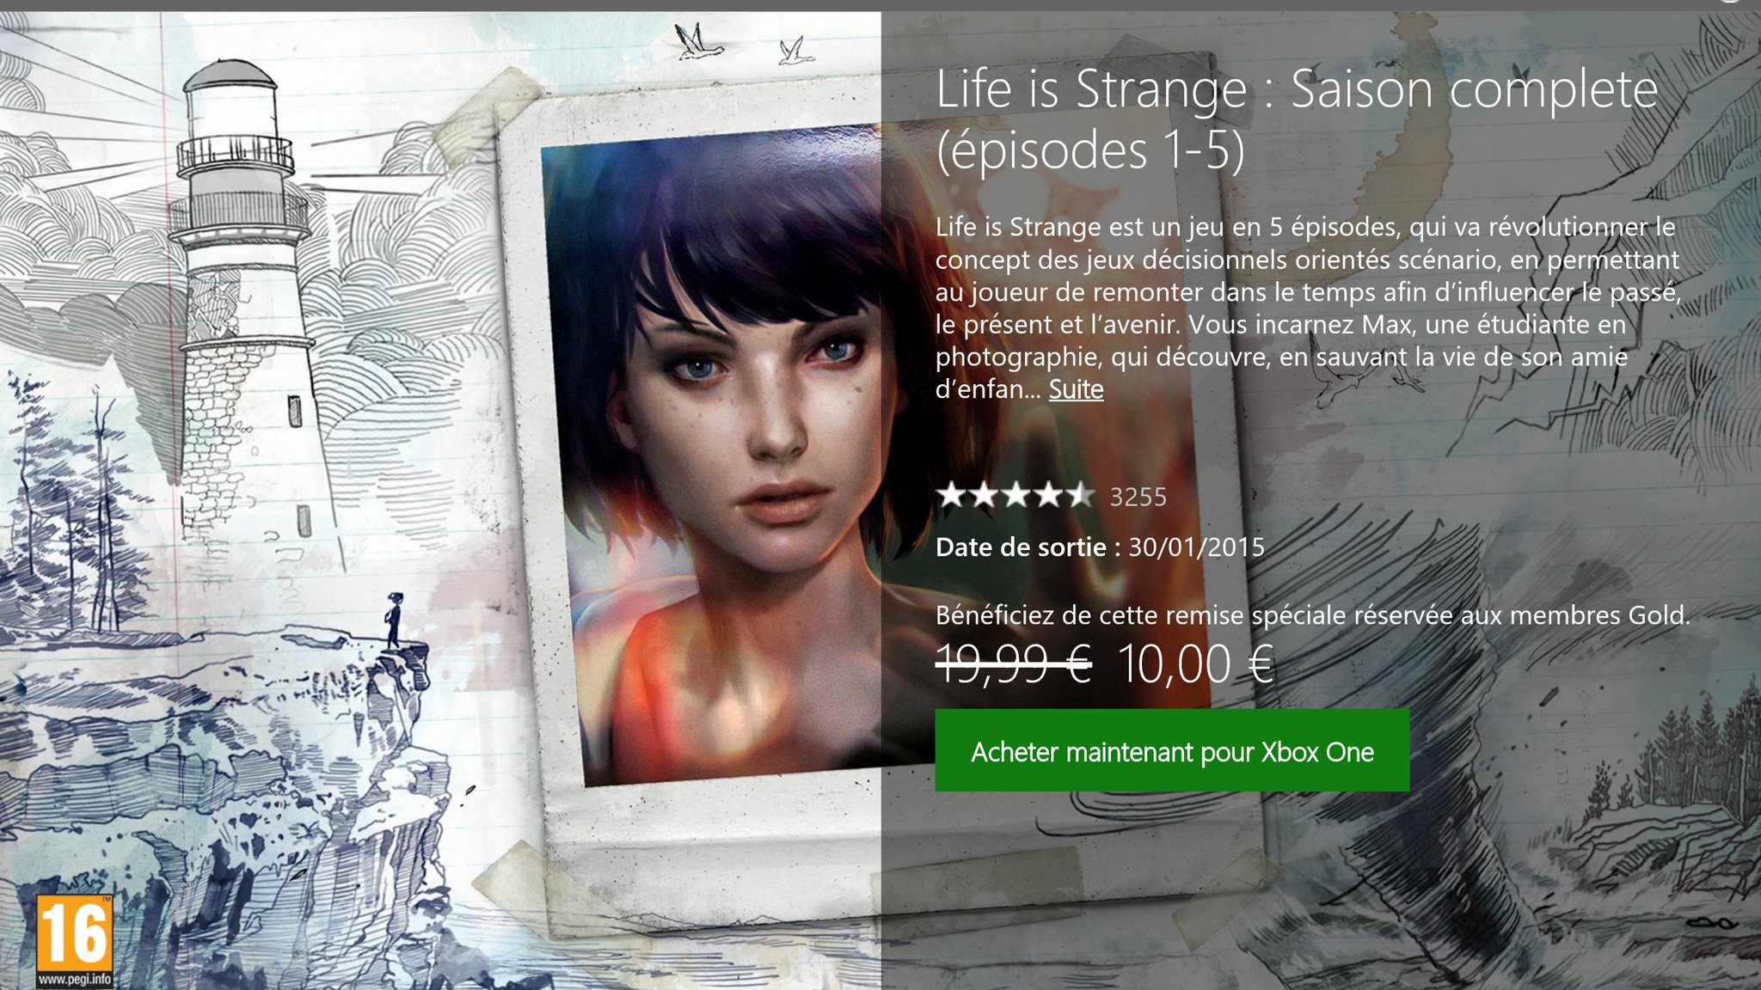This screenshot has height=990, width=1761.
Task: Select the Life is Strange title heading
Action: pos(1297,119)
